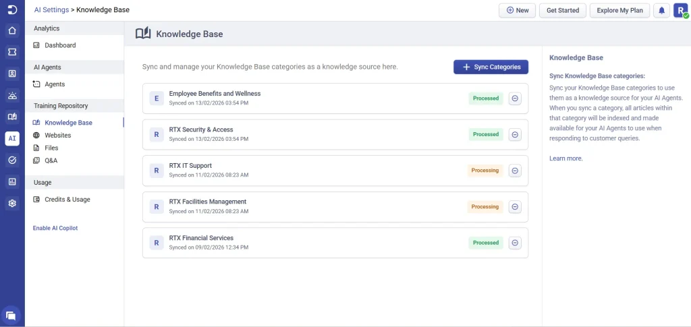Click the R avatar of RTX Security & Access row

157,134
